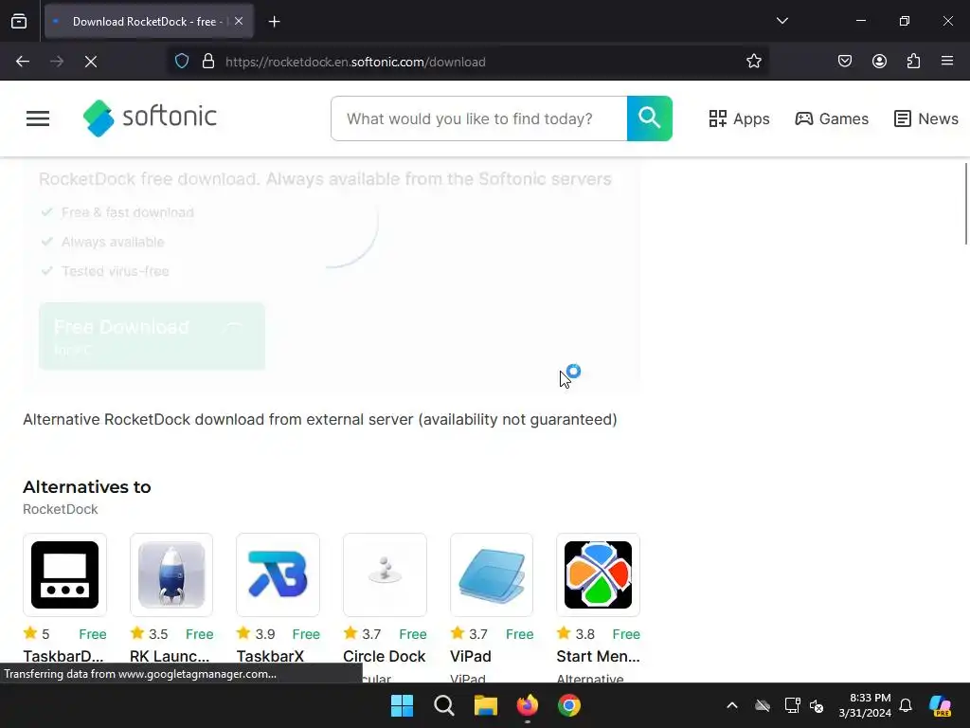The image size is (970, 728).
Task: Open TaskbarD... app thumbnail
Action: 65,575
